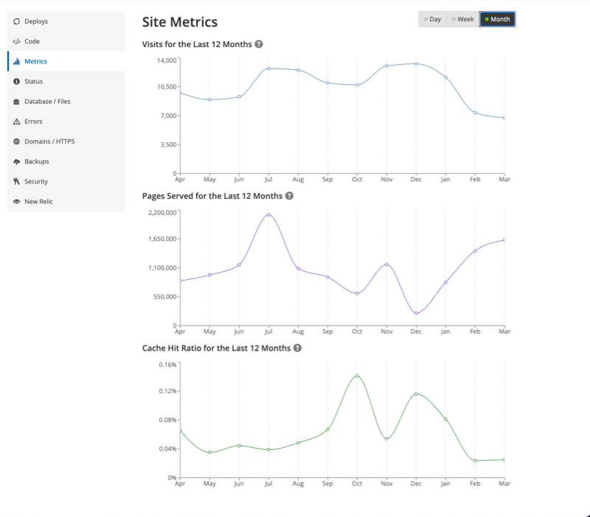The width and height of the screenshot is (590, 517).
Task: Click the July peak on Pages Served chart
Action: pyautogui.click(x=268, y=214)
